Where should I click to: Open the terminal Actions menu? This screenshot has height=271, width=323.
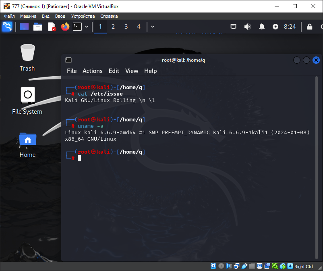coord(93,71)
